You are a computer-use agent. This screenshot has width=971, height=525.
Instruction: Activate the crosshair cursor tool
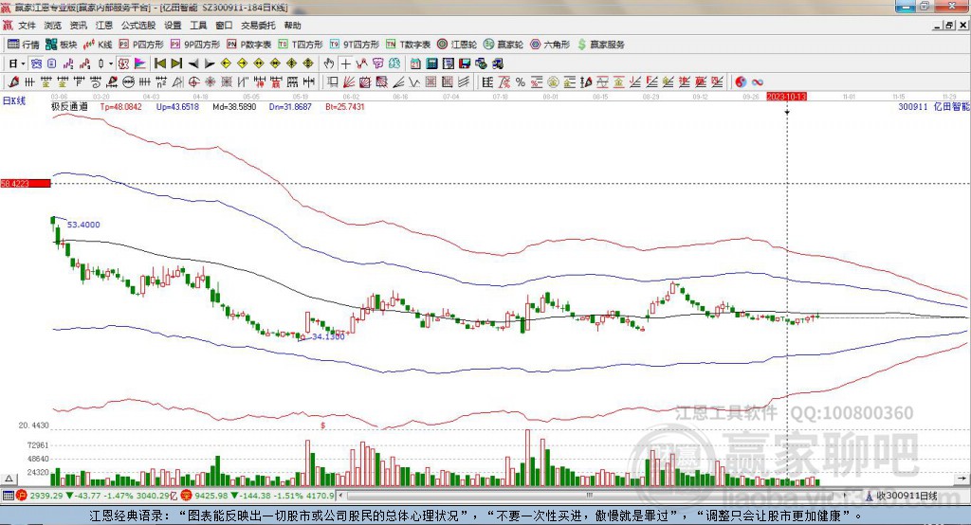tap(345, 63)
